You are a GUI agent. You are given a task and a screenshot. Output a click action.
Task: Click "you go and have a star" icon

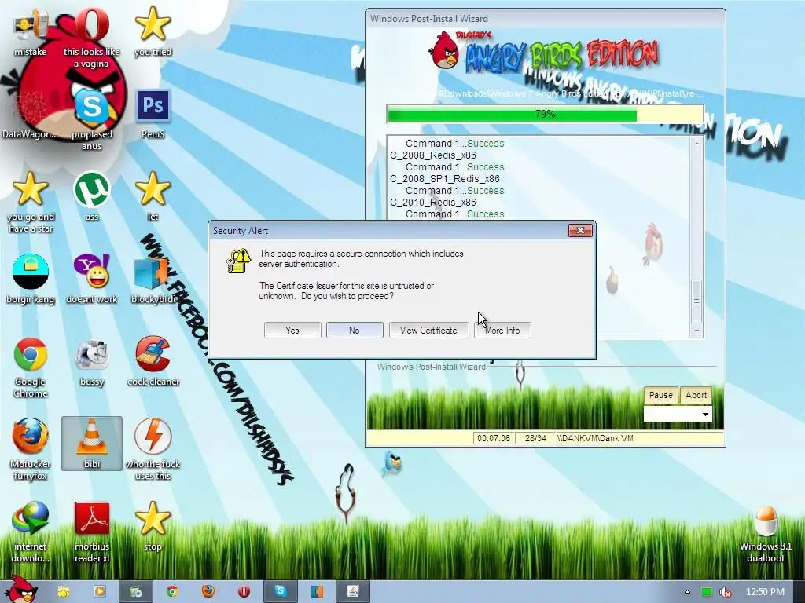[31, 202]
